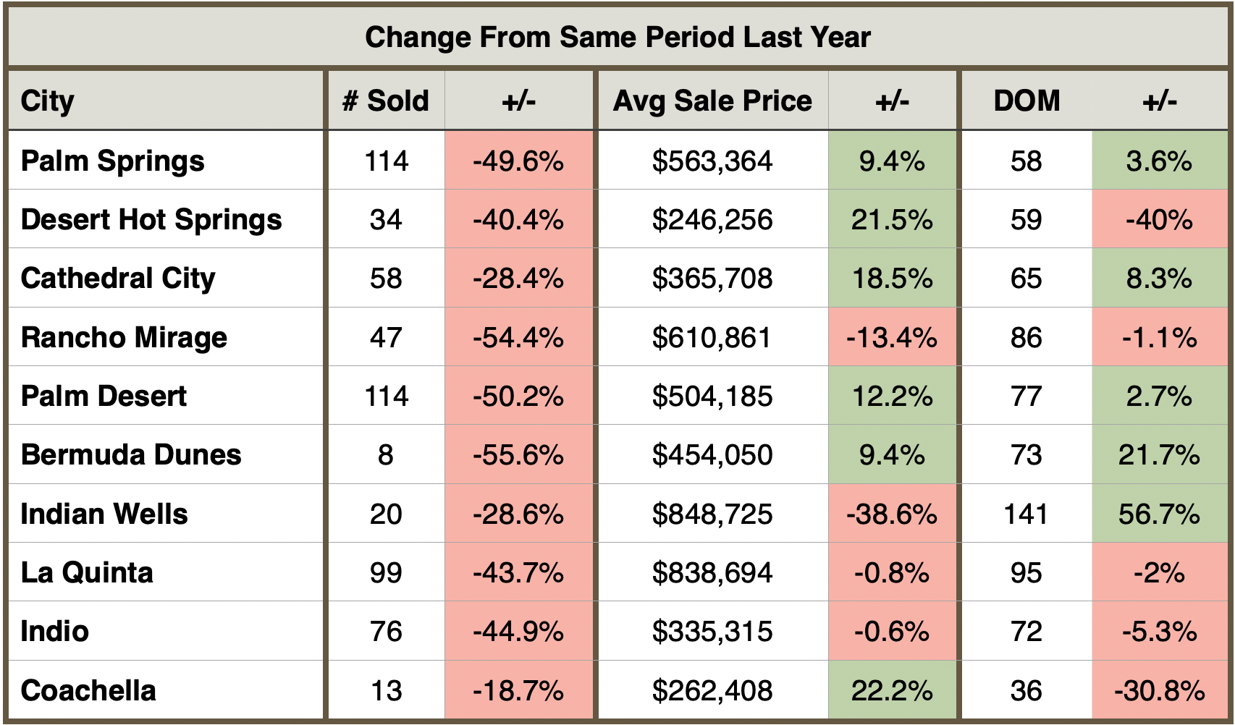Screen dimensions: 1235x725
Task: Select the DOM column header
Action: click(x=1027, y=101)
